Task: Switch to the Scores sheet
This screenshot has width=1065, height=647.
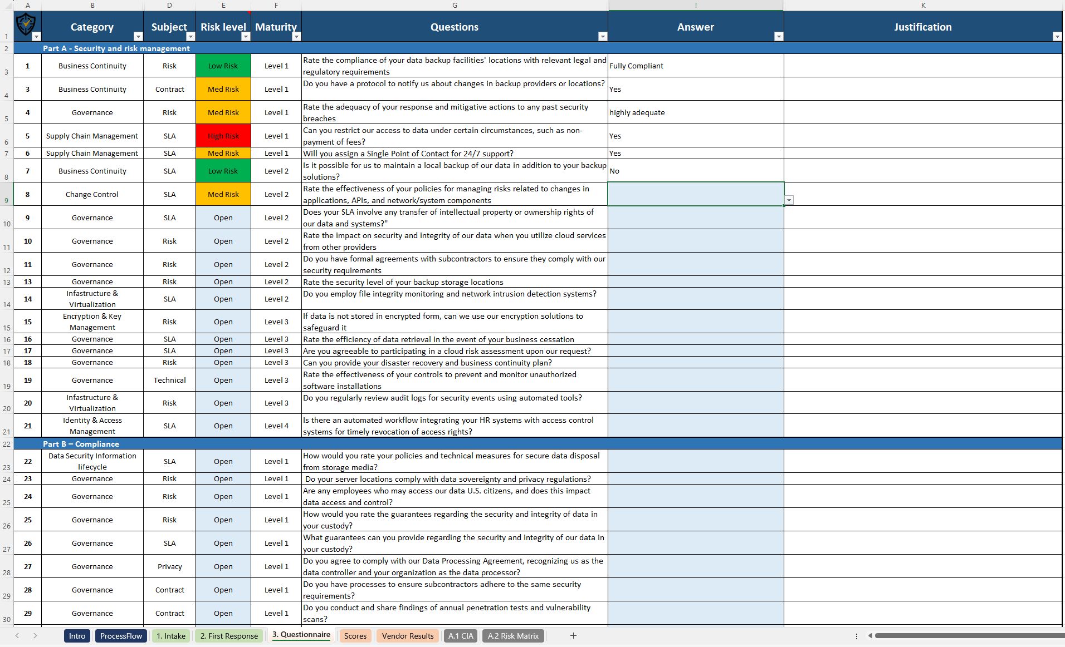Action: tap(355, 635)
